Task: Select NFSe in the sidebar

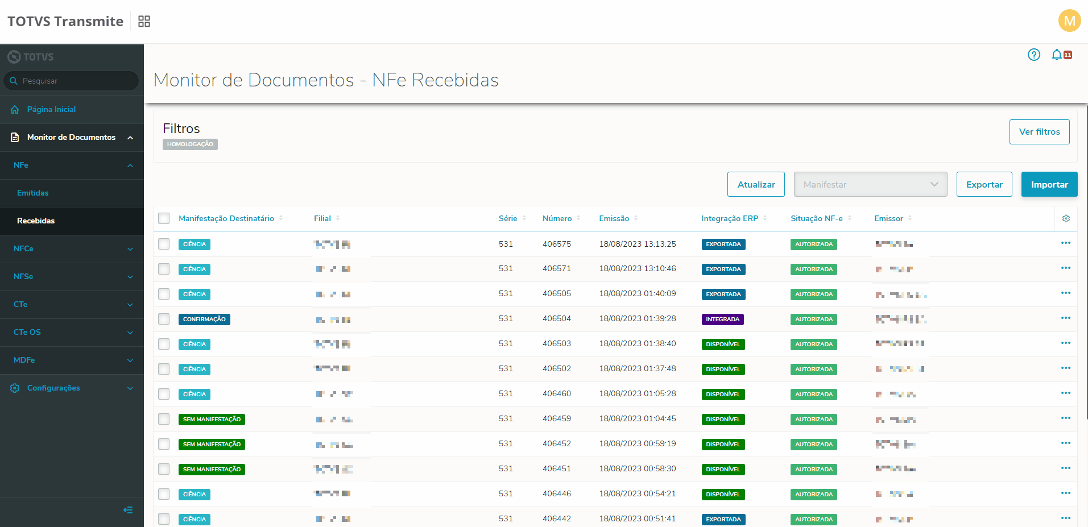Action: (x=23, y=277)
